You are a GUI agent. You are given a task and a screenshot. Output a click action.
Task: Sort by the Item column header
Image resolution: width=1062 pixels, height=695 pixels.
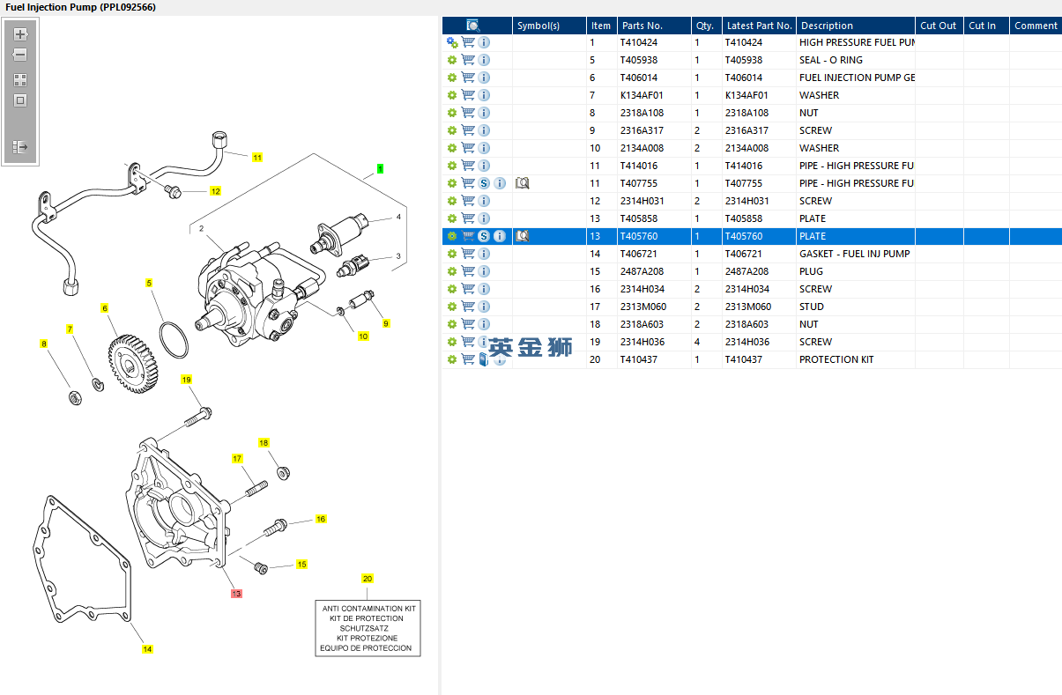(x=602, y=26)
